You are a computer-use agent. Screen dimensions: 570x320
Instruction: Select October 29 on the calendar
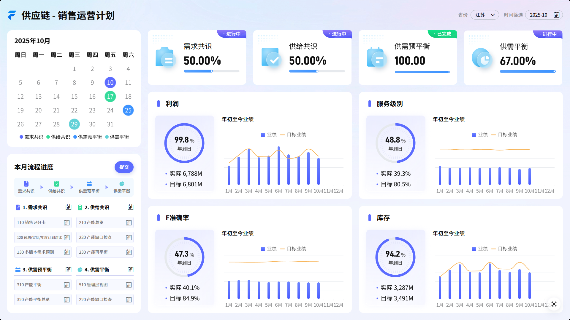point(74,124)
